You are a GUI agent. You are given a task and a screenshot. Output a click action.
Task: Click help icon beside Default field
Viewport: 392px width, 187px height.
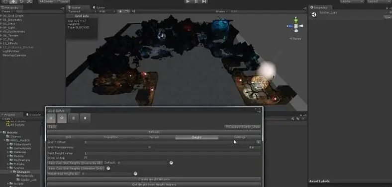pos(171,163)
